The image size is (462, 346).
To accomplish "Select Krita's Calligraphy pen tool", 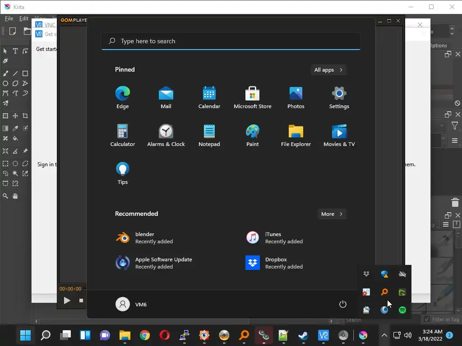I will point(5,61).
